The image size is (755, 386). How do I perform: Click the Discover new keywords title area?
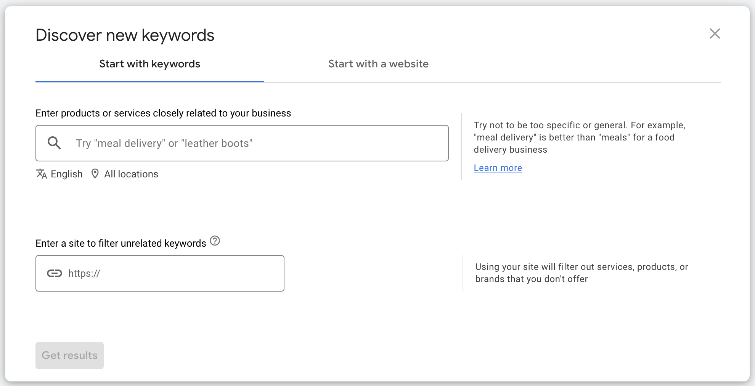coord(125,35)
